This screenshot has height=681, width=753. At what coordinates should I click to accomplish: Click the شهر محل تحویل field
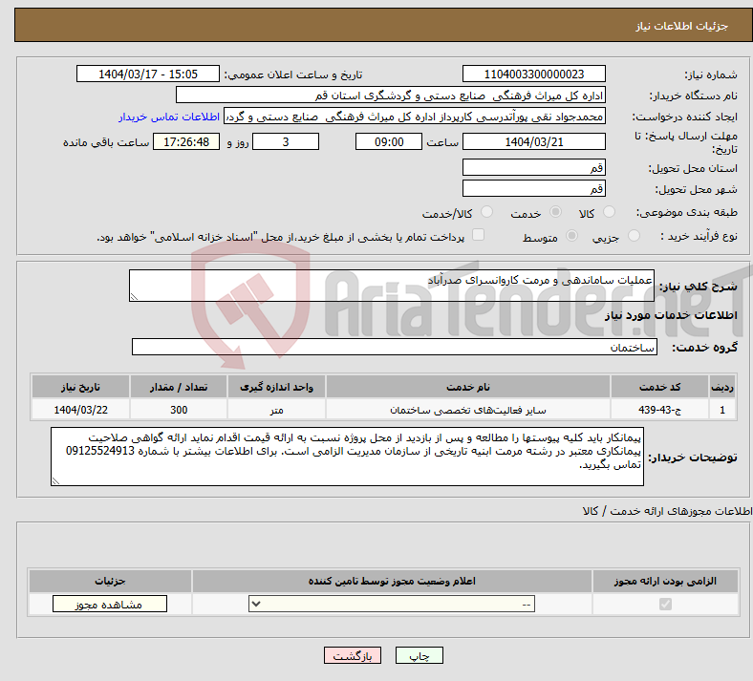[533, 188]
